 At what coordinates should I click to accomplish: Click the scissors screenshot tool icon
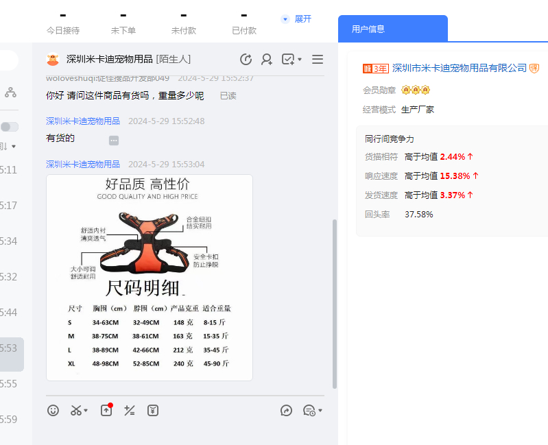click(x=75, y=410)
